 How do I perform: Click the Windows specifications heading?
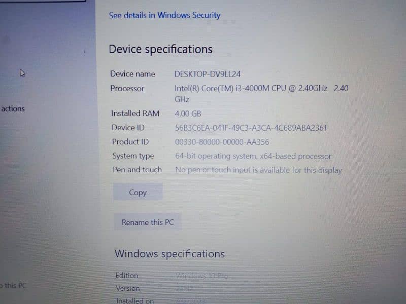170,254
